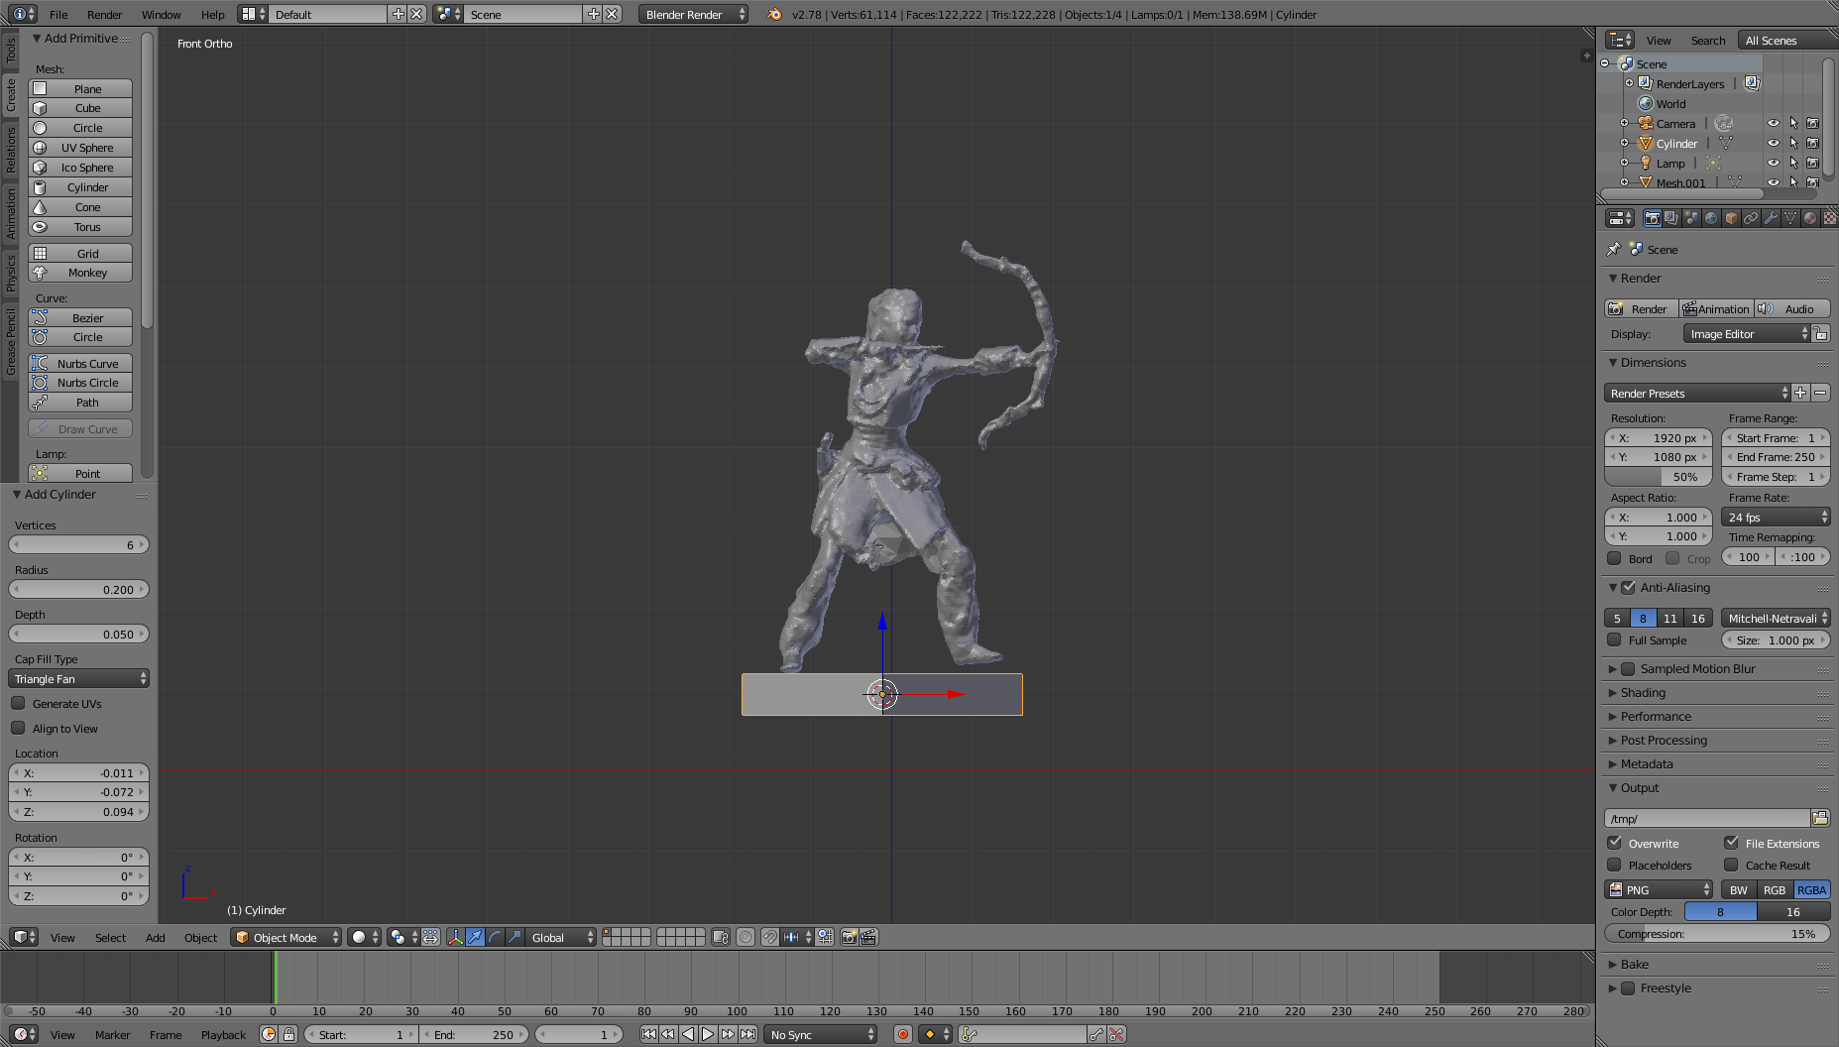Select the Render properties camera icon
1839x1047 pixels.
click(1653, 218)
